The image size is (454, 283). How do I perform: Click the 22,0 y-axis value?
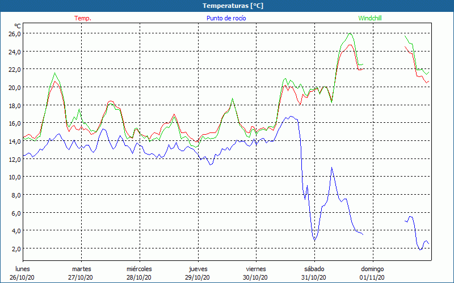(15, 70)
